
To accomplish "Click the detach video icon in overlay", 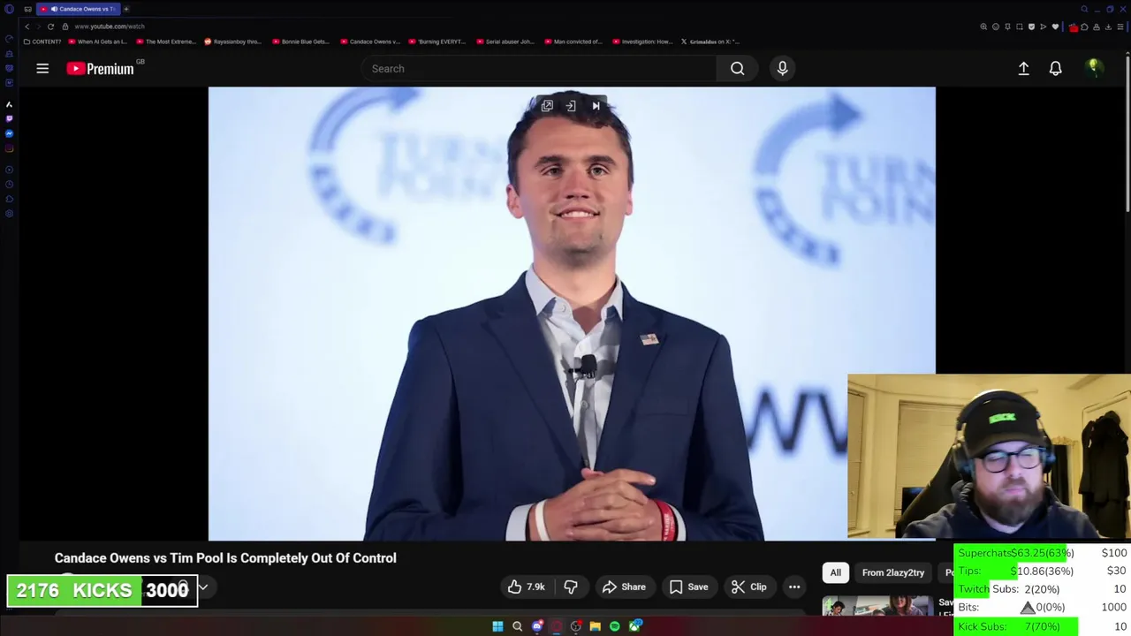I will pos(571,106).
